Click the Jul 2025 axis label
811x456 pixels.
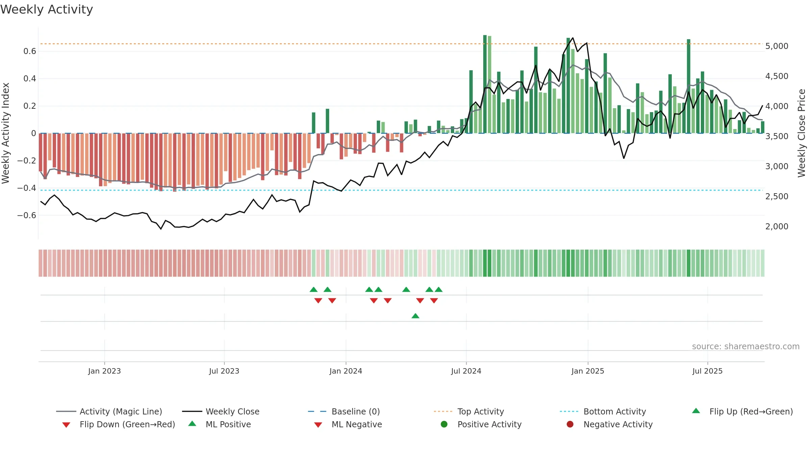click(x=707, y=371)
